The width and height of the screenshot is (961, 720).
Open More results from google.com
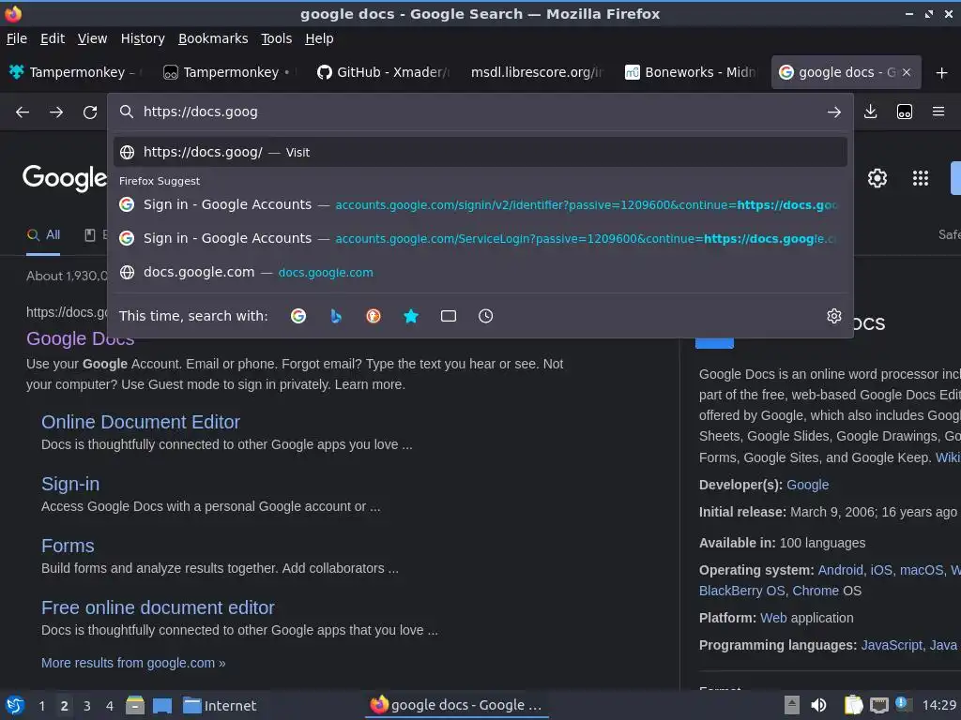(133, 663)
